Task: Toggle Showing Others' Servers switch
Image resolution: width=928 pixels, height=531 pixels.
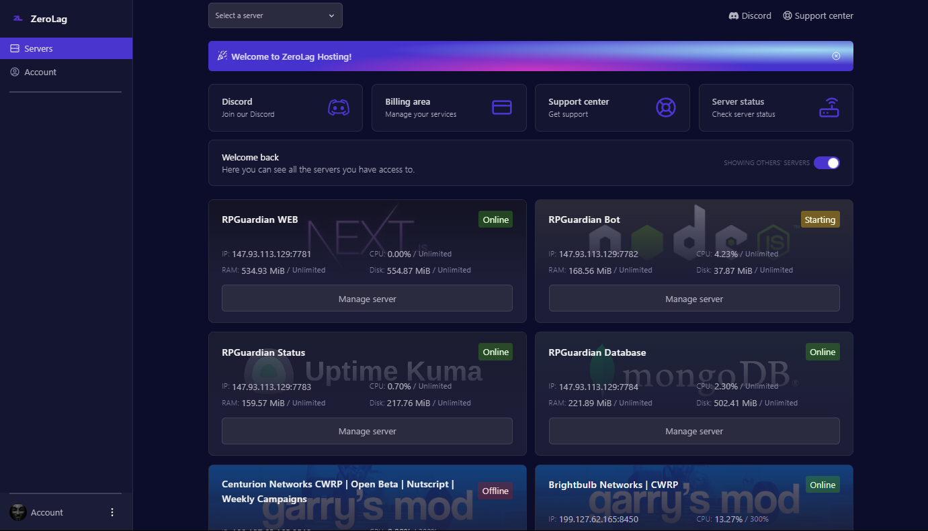Action: point(827,162)
